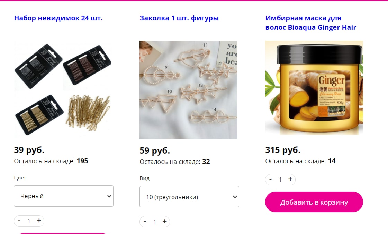
Task: Focus the quantity field for the Ginger mask
Action: [x=280, y=179]
